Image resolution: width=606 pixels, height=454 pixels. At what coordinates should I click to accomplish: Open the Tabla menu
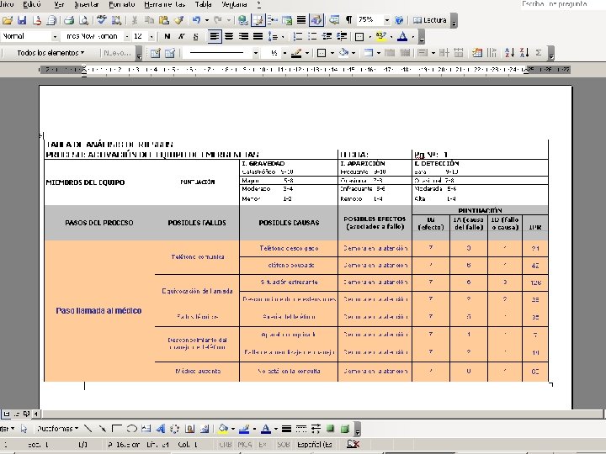204,5
